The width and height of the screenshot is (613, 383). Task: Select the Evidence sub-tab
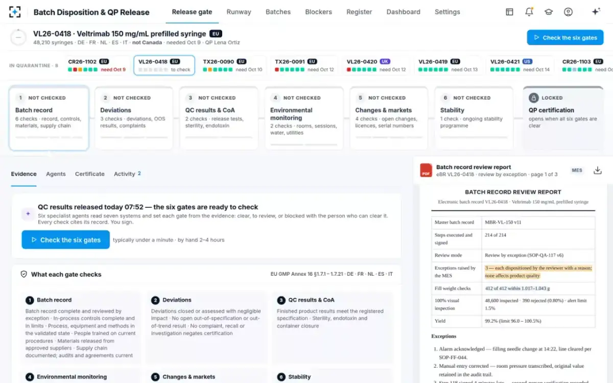pyautogui.click(x=24, y=174)
